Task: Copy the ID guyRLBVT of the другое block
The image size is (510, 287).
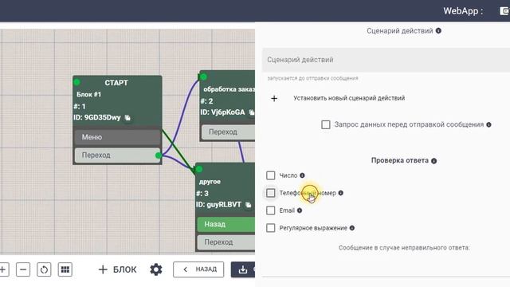Action: point(248,205)
